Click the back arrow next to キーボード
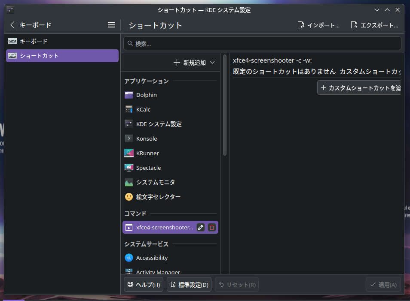410x301 pixels. [x=12, y=25]
